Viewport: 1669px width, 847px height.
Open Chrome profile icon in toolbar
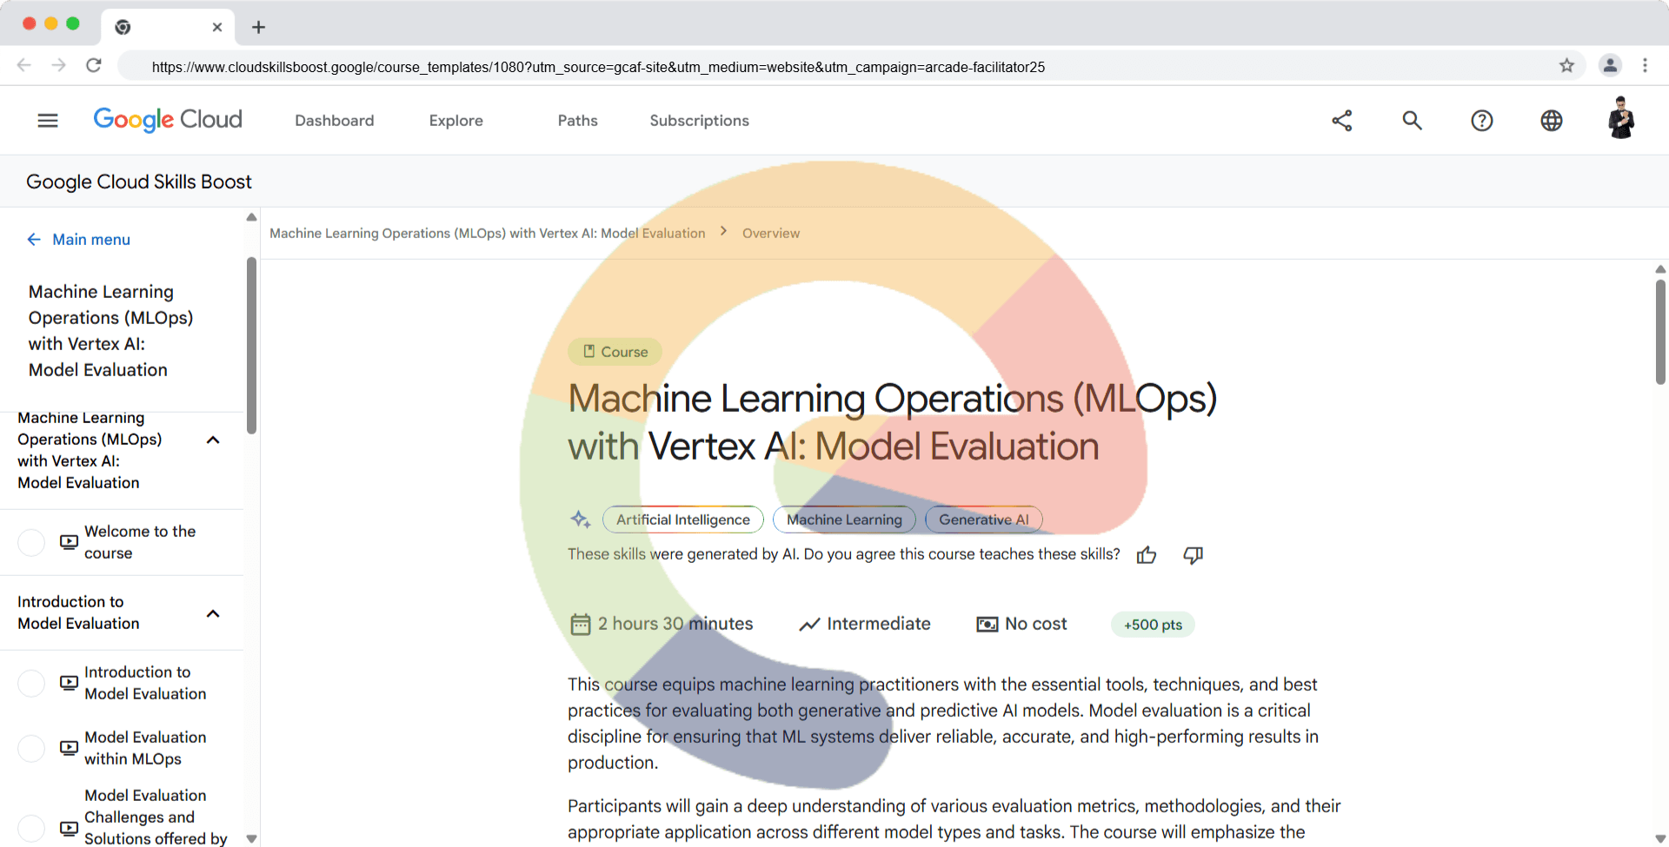pyautogui.click(x=1610, y=65)
